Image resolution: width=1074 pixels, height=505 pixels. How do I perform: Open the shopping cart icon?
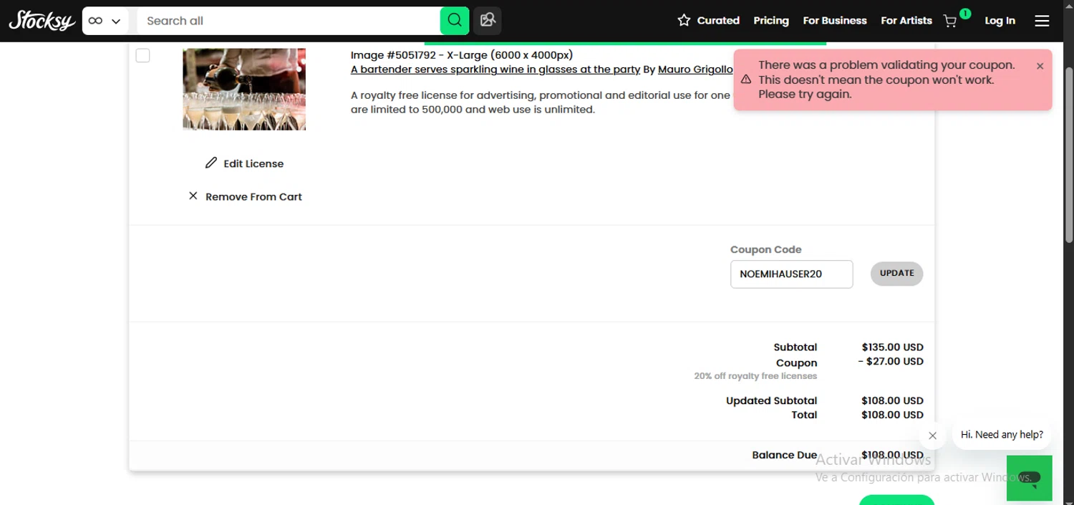pos(951,21)
